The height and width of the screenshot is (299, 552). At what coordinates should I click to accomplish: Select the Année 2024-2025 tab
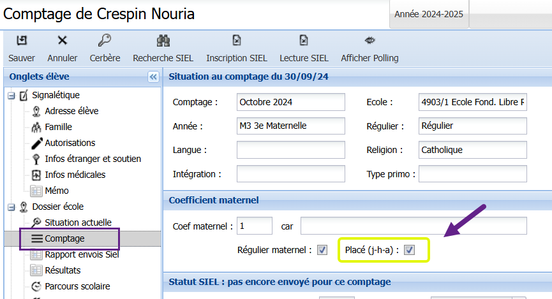click(x=428, y=14)
